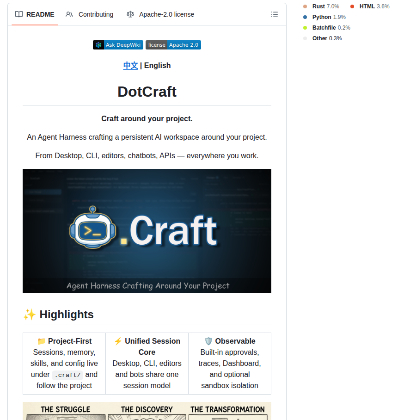Open the comic strip image THE STRUGGLE
Screen dimensions: 416x420
(147, 411)
